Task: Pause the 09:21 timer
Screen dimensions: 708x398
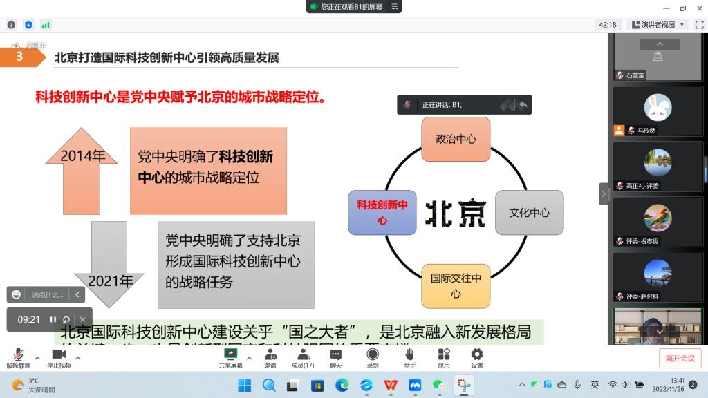Action: [53, 319]
